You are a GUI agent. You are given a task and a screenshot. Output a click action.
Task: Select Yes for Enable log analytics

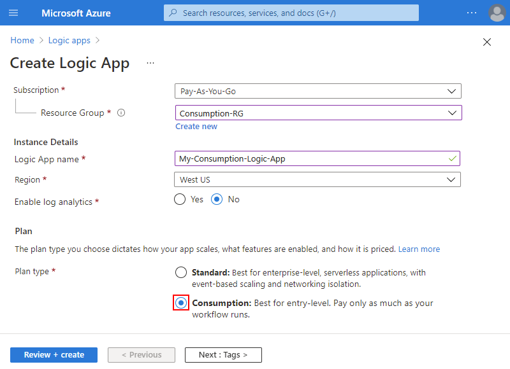pos(180,199)
